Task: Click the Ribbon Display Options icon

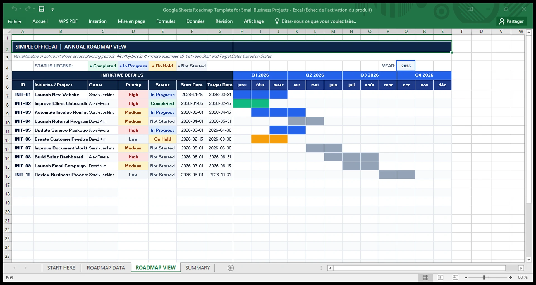Action: [x=470, y=9]
